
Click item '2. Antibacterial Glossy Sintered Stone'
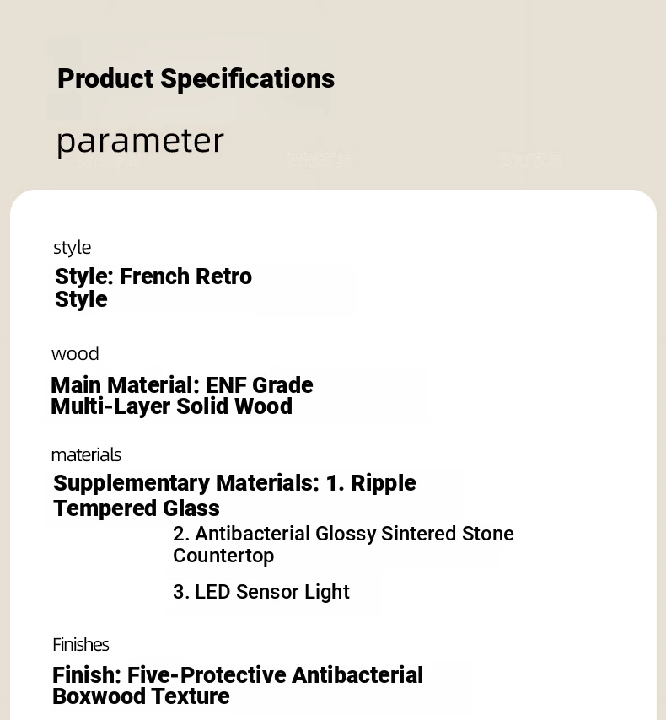(x=343, y=534)
